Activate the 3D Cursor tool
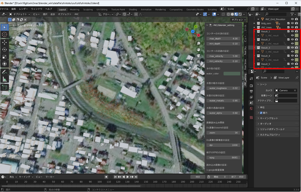 [x=4, y=34]
